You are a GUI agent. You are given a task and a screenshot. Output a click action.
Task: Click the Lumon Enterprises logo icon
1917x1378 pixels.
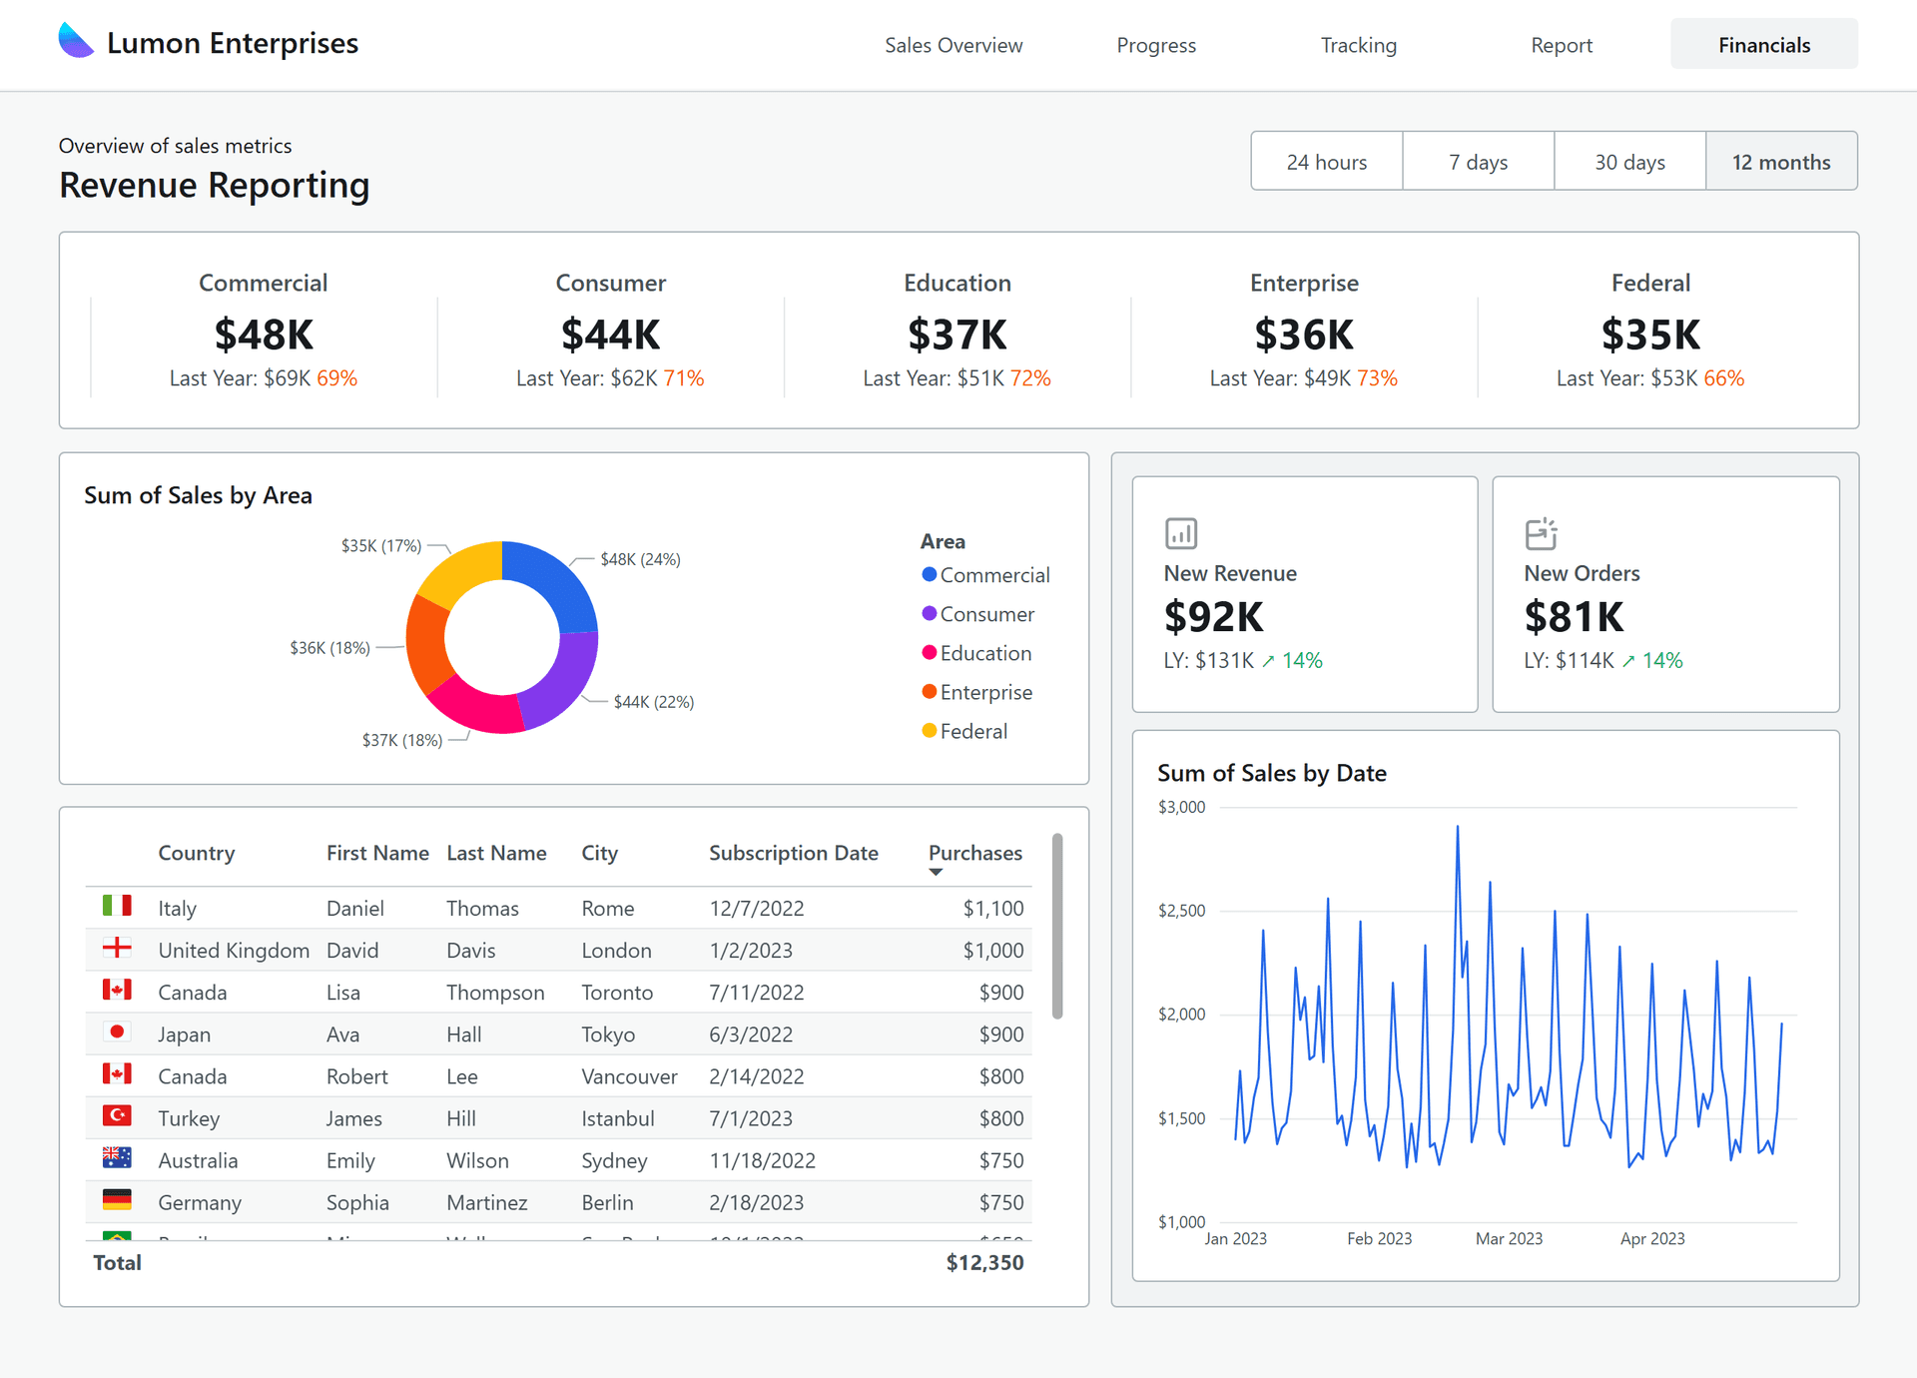[x=75, y=41]
